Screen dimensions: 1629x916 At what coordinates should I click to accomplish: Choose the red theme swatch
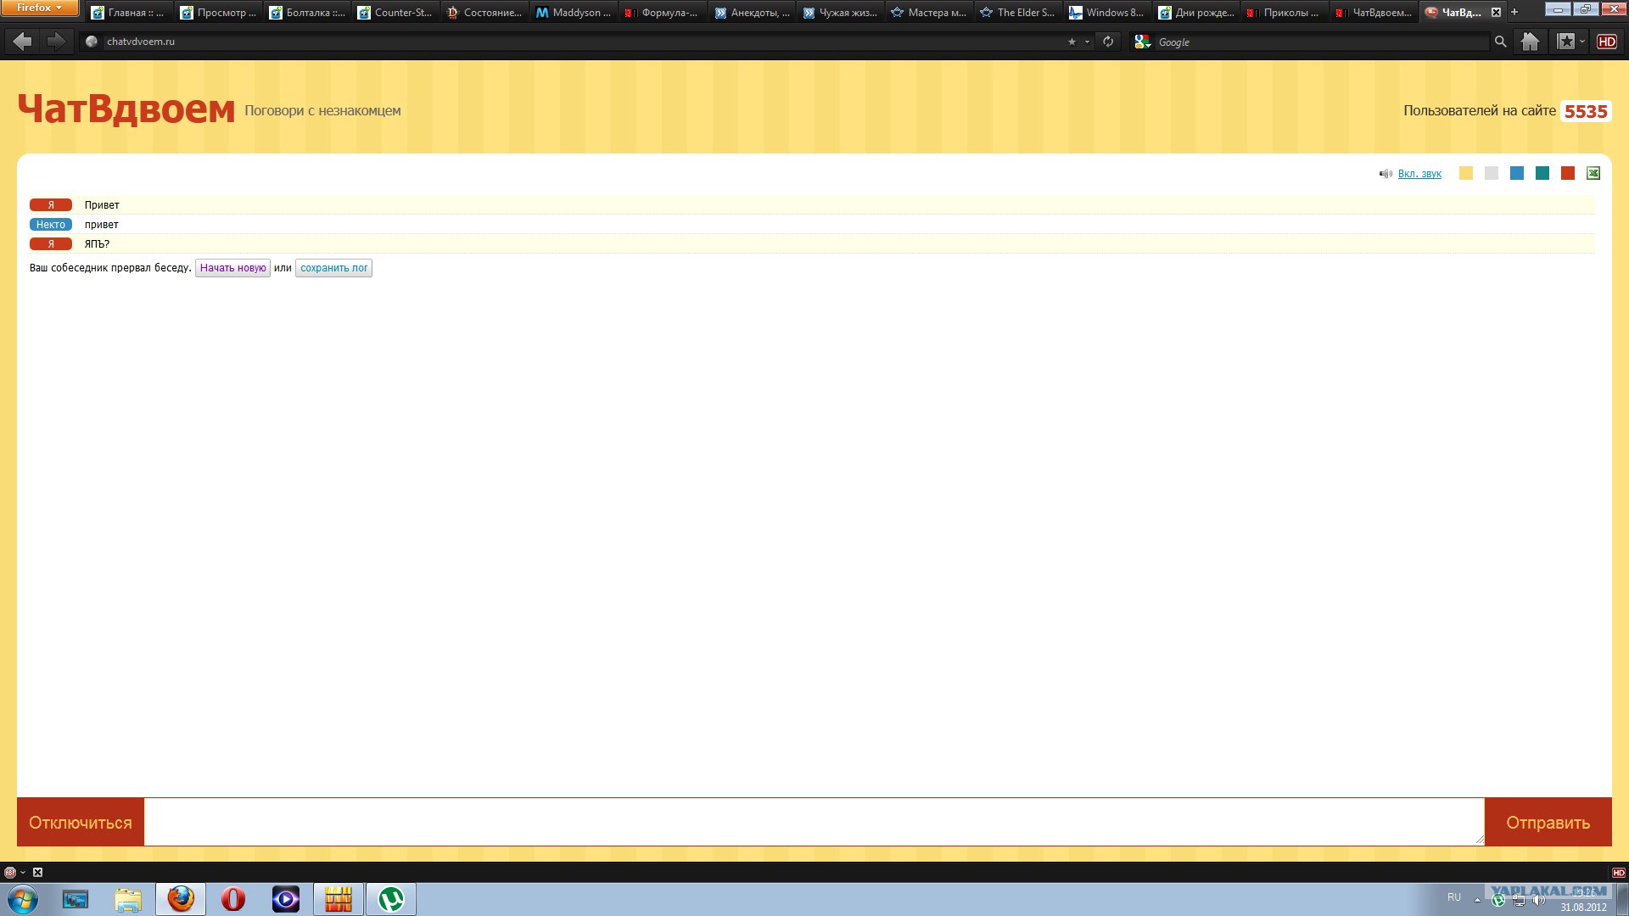[x=1568, y=173]
